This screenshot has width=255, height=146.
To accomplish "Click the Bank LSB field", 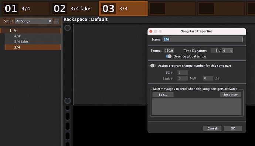I will click(x=208, y=78).
